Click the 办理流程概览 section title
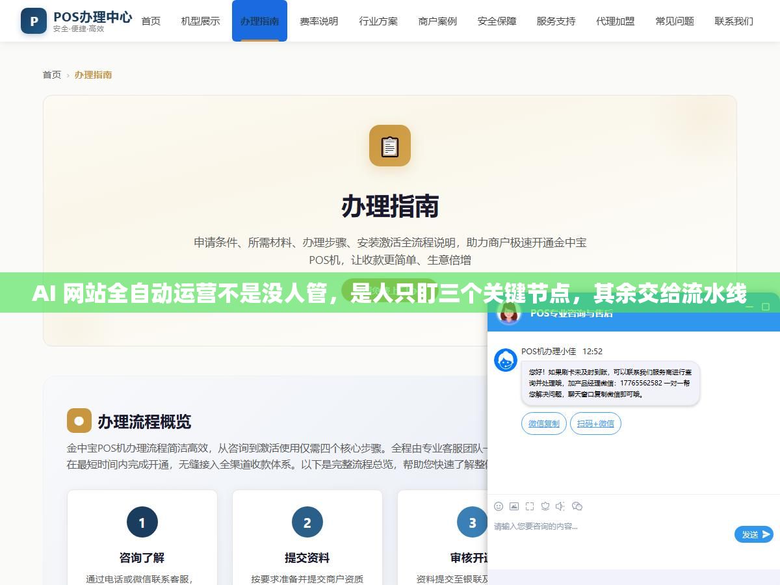This screenshot has width=780, height=585. (x=144, y=421)
